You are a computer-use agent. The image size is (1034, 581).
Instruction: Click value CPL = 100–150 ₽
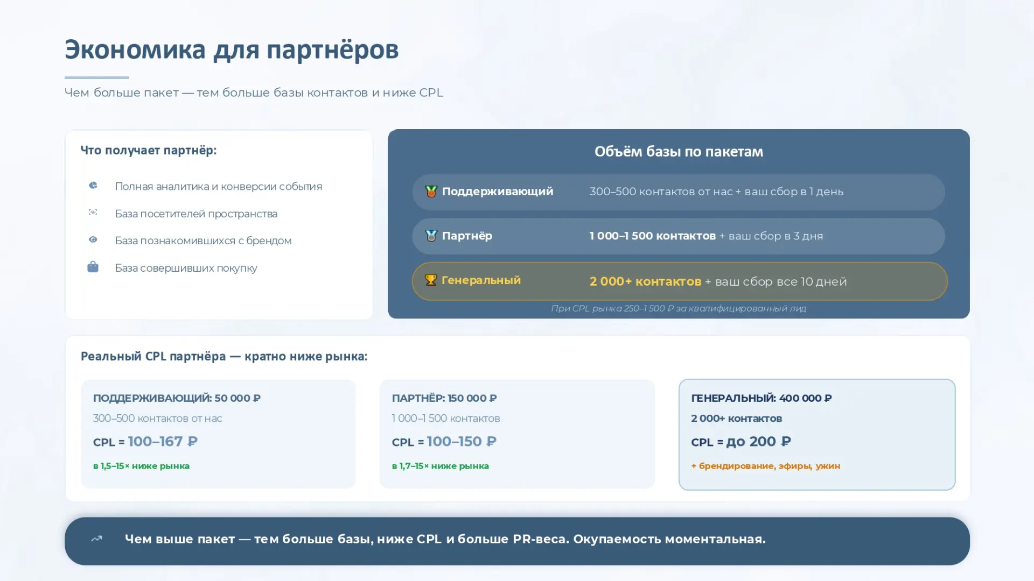point(444,442)
